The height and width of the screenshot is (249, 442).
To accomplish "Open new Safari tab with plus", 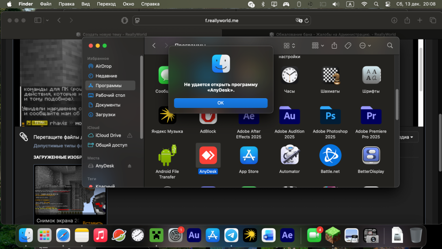I will (x=420, y=20).
